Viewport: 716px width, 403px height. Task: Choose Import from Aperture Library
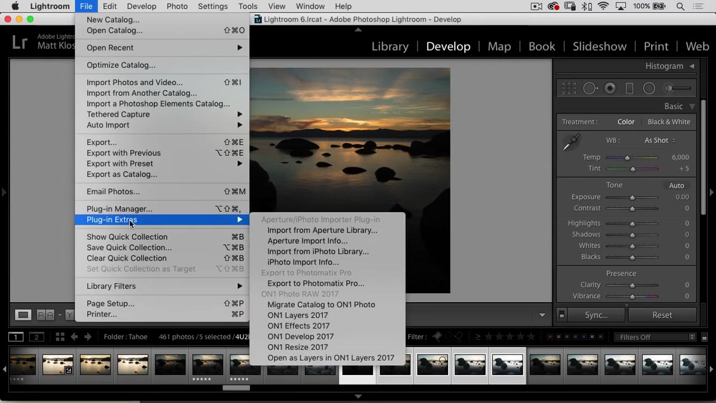[328, 230]
